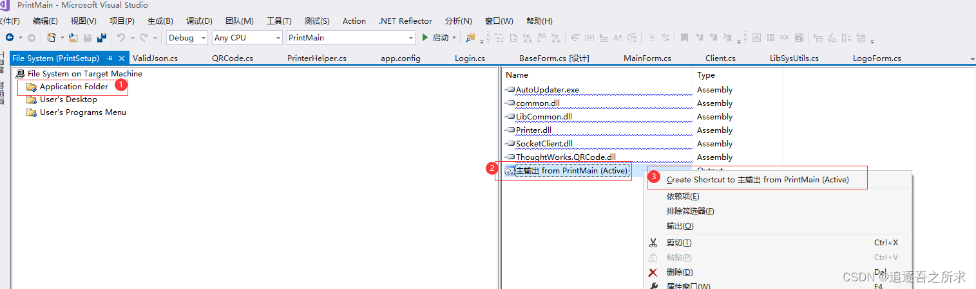The height and width of the screenshot is (289, 976).
Task: Click the grayed SQL toolbar icon
Action: [785, 38]
